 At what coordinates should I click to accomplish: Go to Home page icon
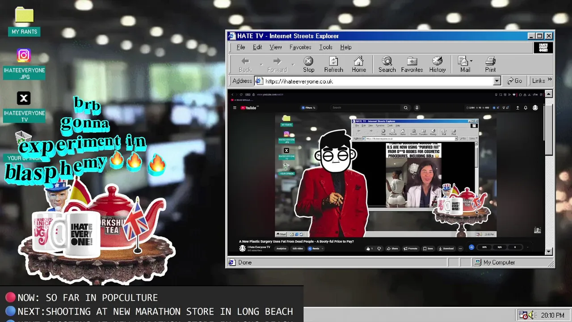coord(358,61)
